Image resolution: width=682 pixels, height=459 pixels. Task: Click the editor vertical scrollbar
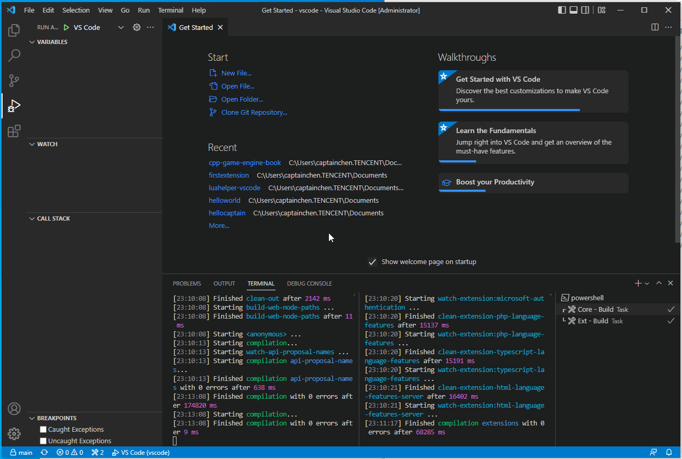678,139
